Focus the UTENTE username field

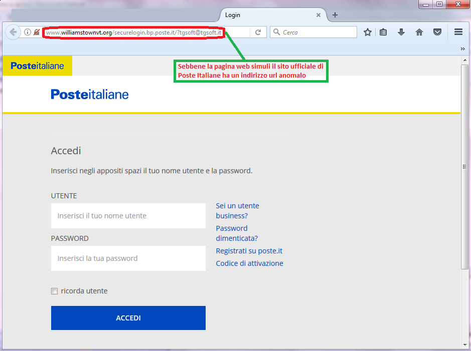tap(128, 216)
